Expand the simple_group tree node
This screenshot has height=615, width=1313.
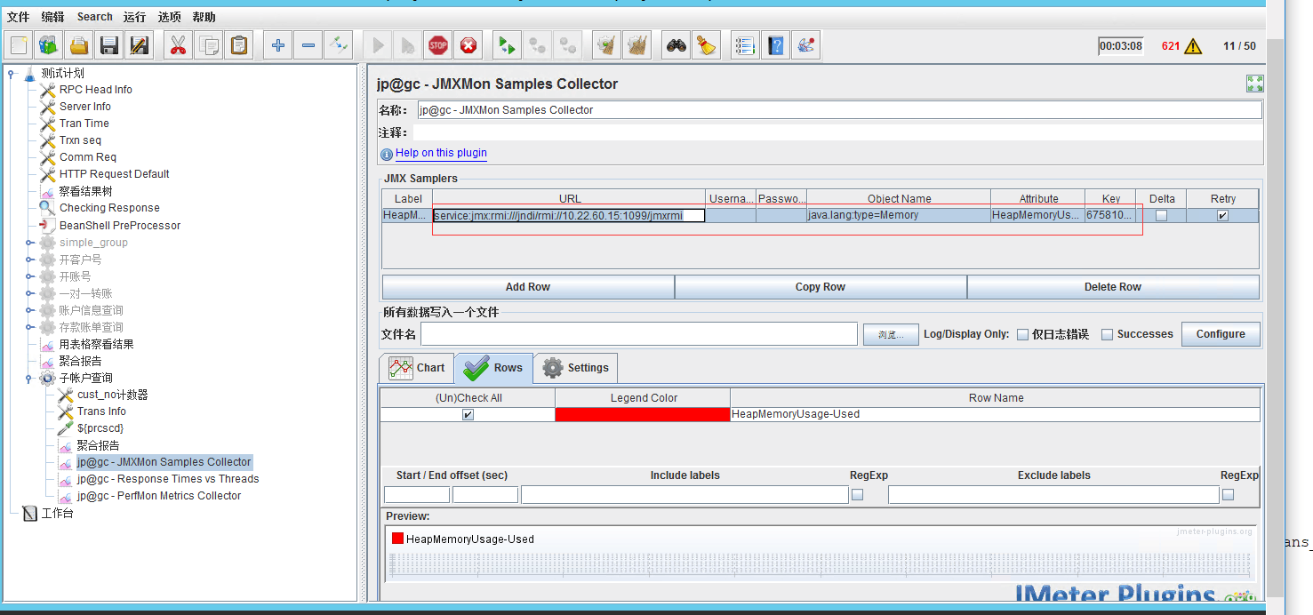pos(29,243)
